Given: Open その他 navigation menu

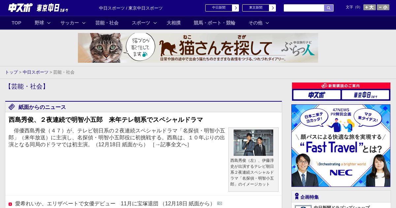Looking at the screenshot, I should click(x=255, y=23).
